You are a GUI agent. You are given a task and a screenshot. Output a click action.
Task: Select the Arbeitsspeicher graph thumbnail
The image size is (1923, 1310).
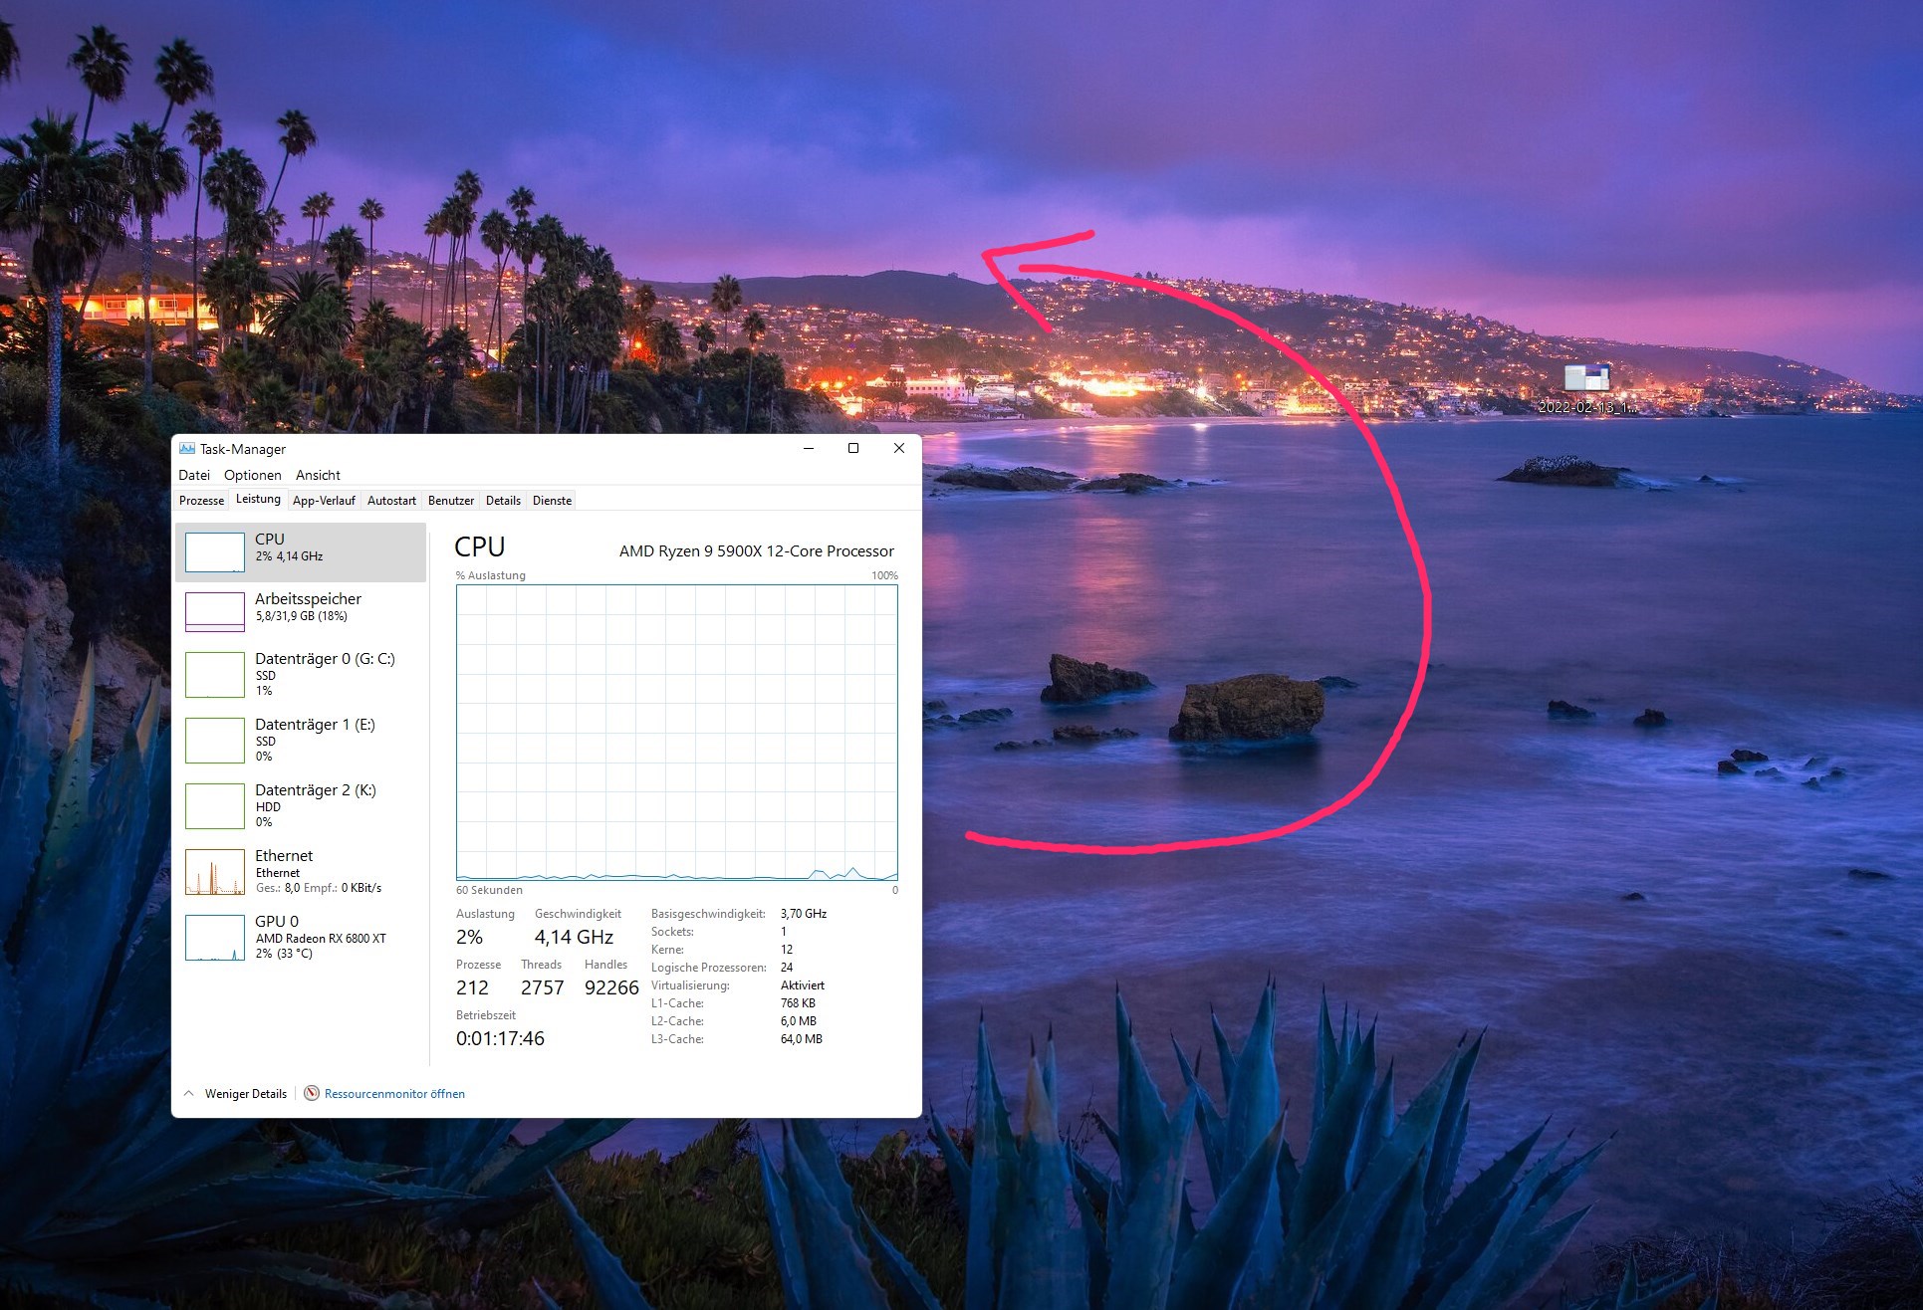click(215, 611)
